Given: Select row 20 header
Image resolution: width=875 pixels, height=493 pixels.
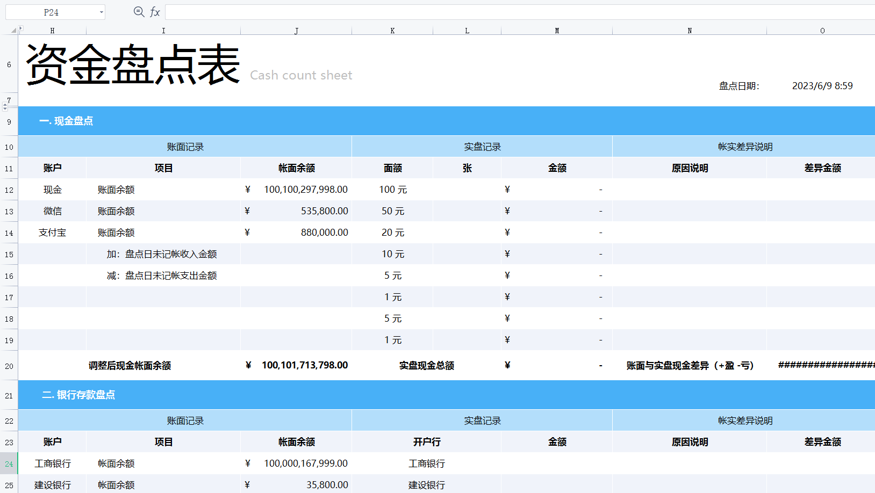Looking at the screenshot, I should (9, 366).
